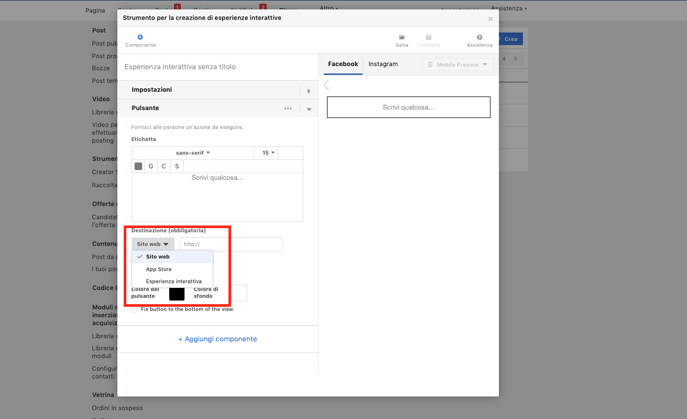This screenshot has width=687, height=419.
Task: Open the font size 15 dropdown
Action: click(x=266, y=153)
